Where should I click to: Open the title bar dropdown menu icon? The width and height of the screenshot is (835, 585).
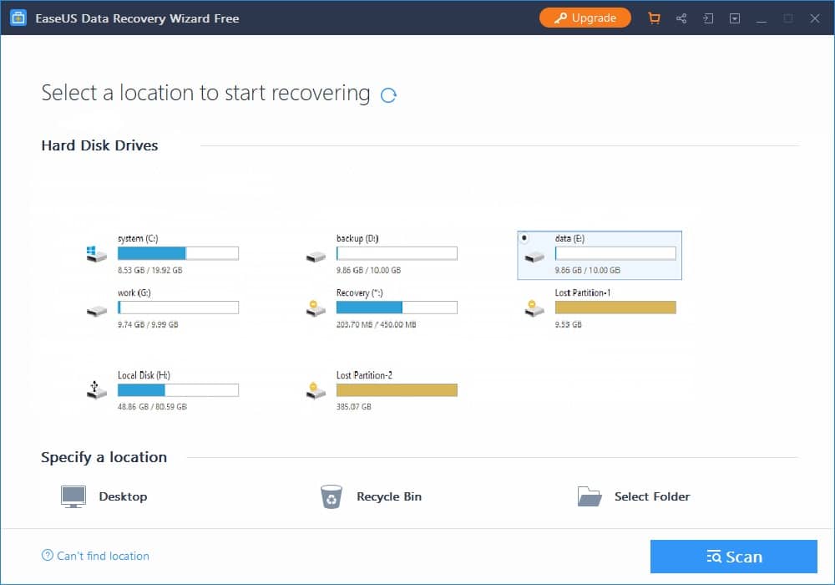pyautogui.click(x=734, y=18)
